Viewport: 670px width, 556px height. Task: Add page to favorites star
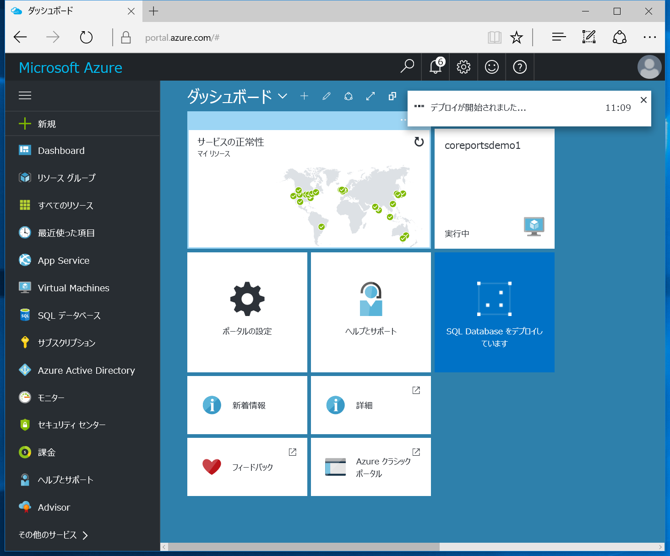click(x=517, y=37)
